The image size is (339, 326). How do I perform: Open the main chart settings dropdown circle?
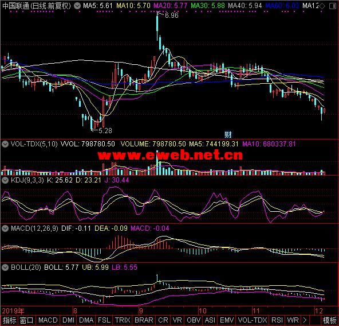coord(77,6)
